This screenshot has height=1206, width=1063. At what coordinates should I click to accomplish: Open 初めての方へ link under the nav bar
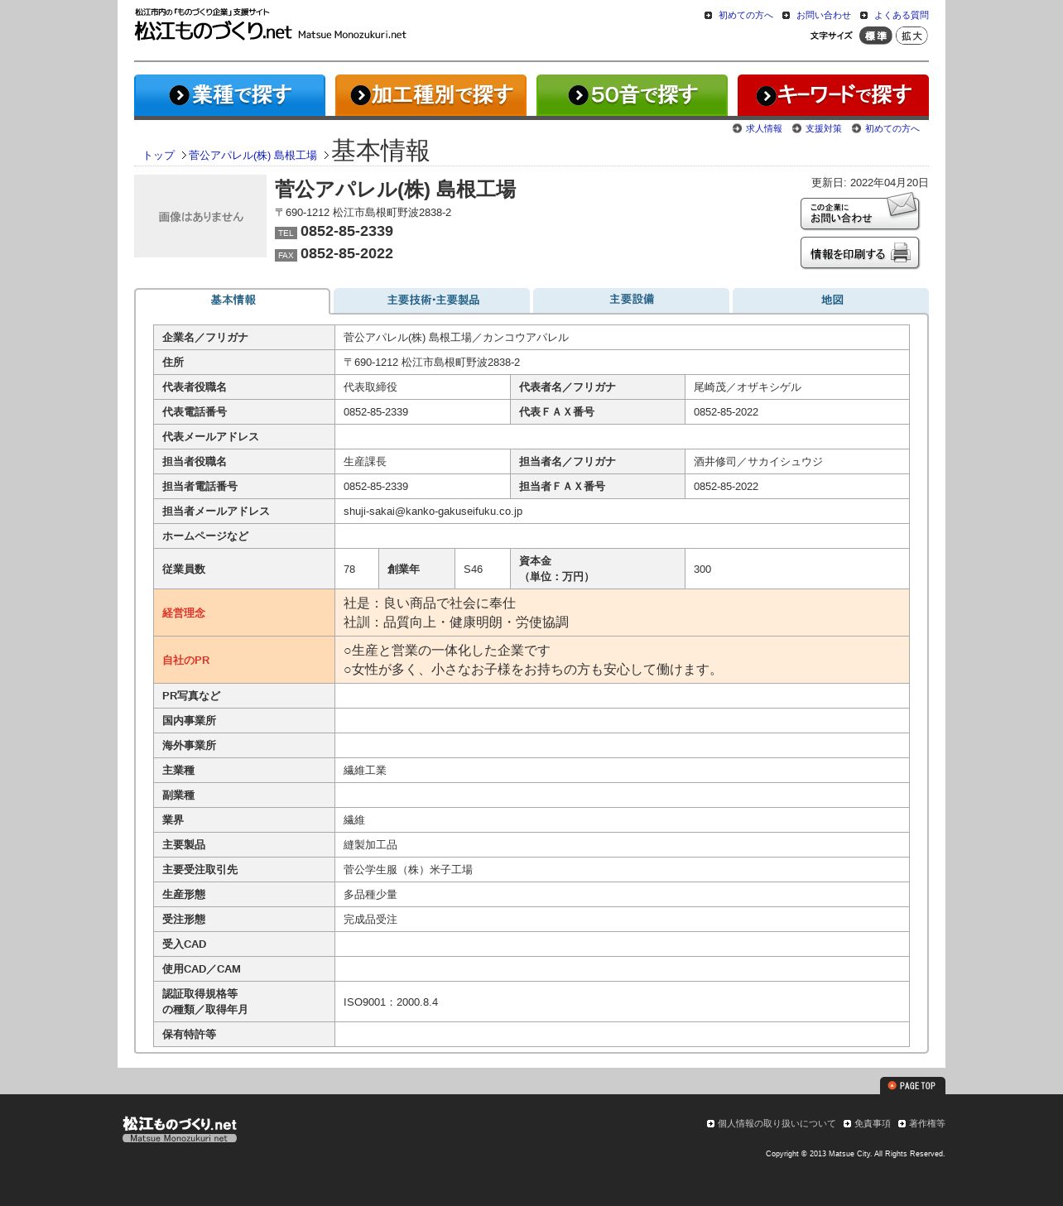tap(892, 129)
